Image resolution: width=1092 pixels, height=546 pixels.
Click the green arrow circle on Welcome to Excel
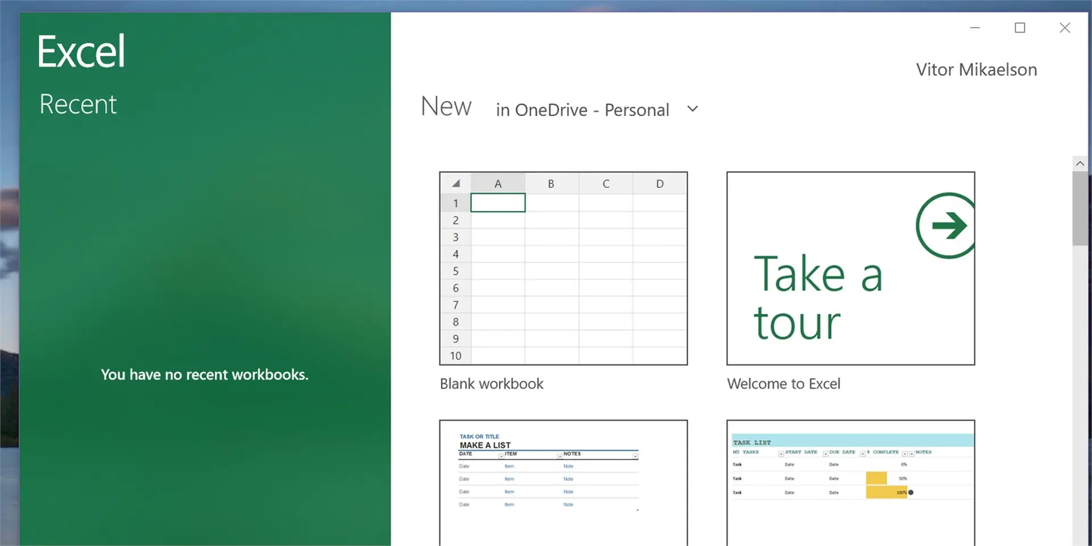coord(946,224)
